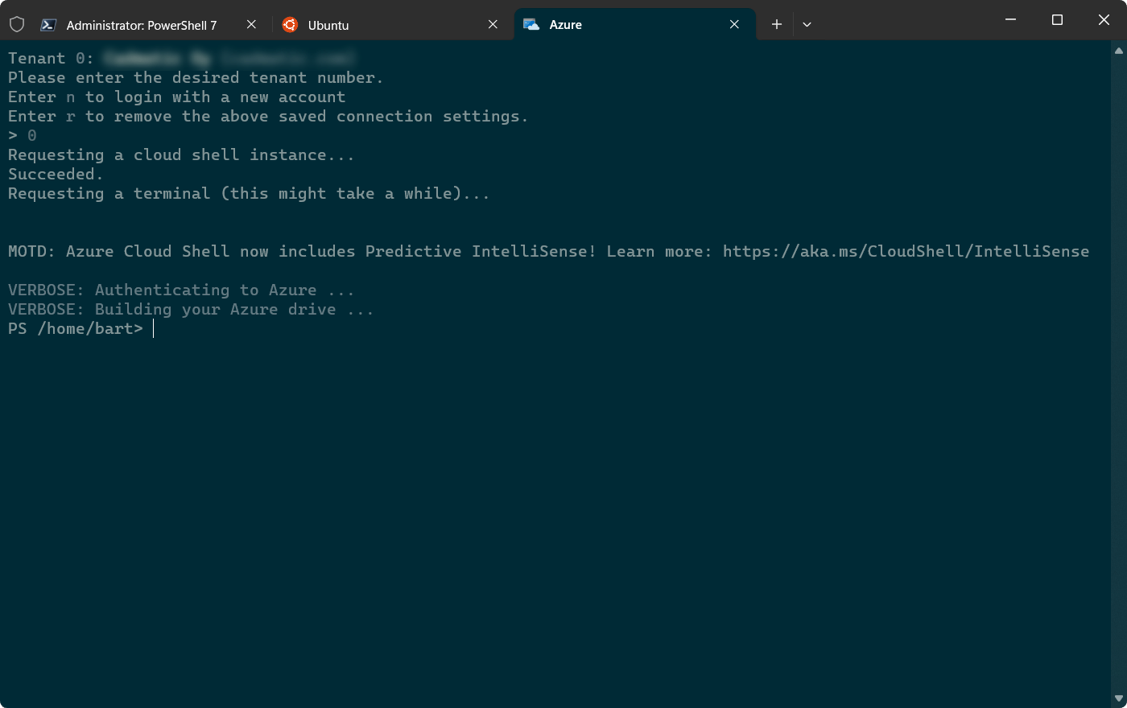Click the admin shield icon in the title bar
The width and height of the screenshot is (1127, 708).
pyautogui.click(x=16, y=24)
